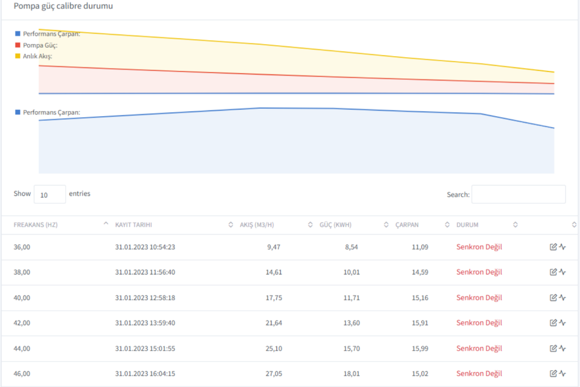Click the edit icon for the 46,00 Hz row
580x387 pixels.
pos(553,373)
